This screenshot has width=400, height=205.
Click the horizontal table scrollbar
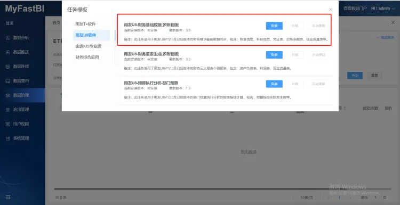coord(222,189)
